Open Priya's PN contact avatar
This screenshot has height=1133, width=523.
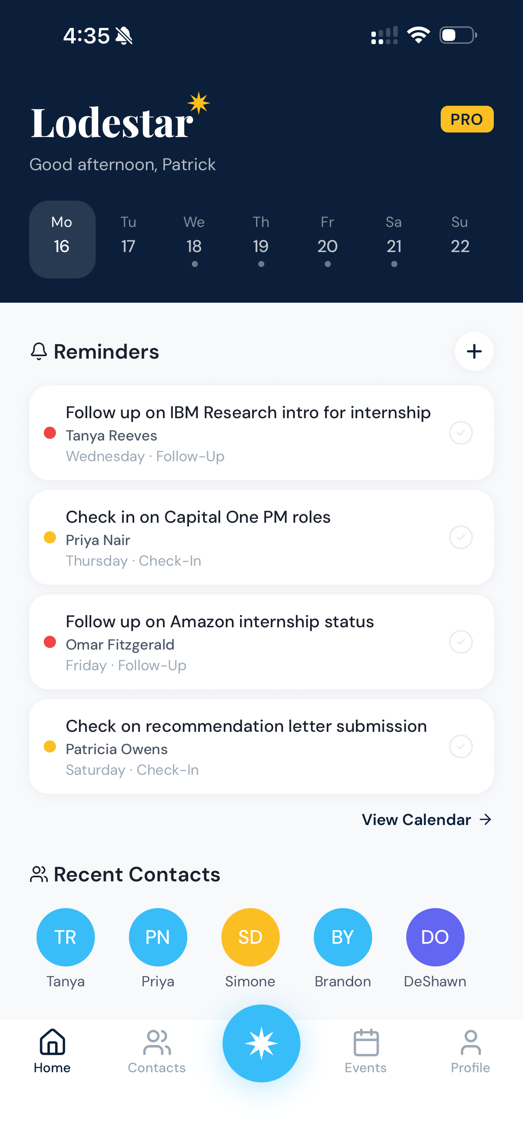click(x=158, y=937)
